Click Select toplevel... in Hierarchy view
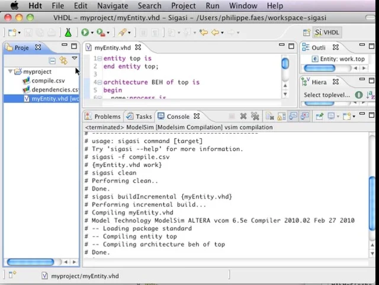This screenshot has width=379, height=285. [x=327, y=95]
